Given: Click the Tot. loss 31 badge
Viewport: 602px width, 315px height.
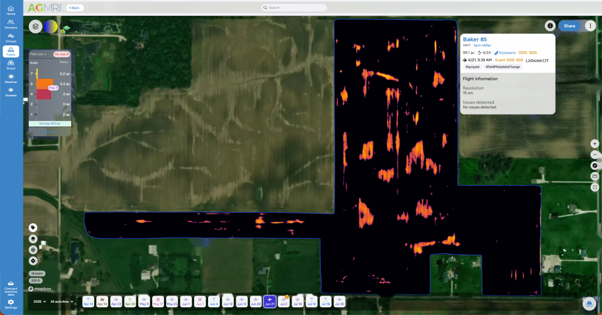Looking at the screenshot, I should tap(61, 54).
